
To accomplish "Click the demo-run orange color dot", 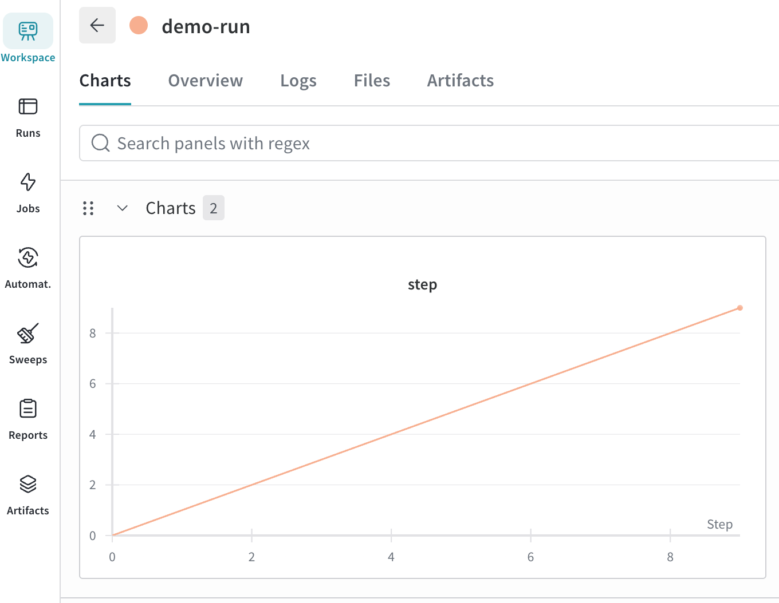I will click(x=139, y=26).
